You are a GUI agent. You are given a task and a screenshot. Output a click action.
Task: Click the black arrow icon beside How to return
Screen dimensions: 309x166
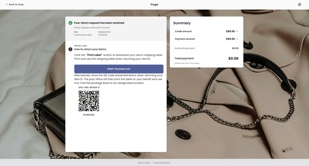tap(71, 49)
